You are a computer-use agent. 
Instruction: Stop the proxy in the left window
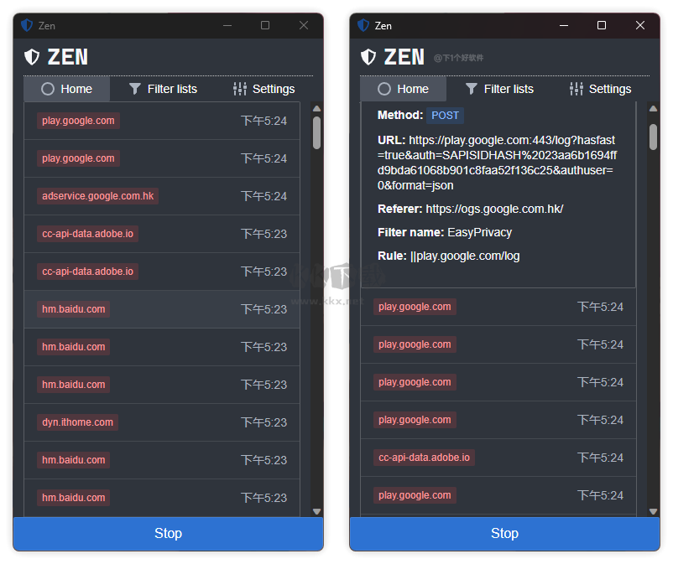coord(168,533)
